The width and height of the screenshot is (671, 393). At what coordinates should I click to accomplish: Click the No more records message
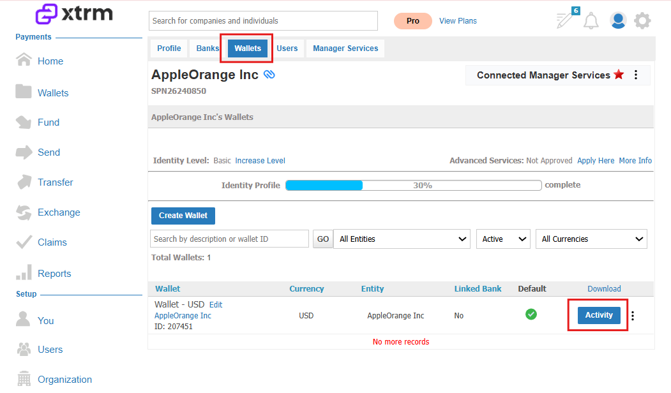(401, 342)
